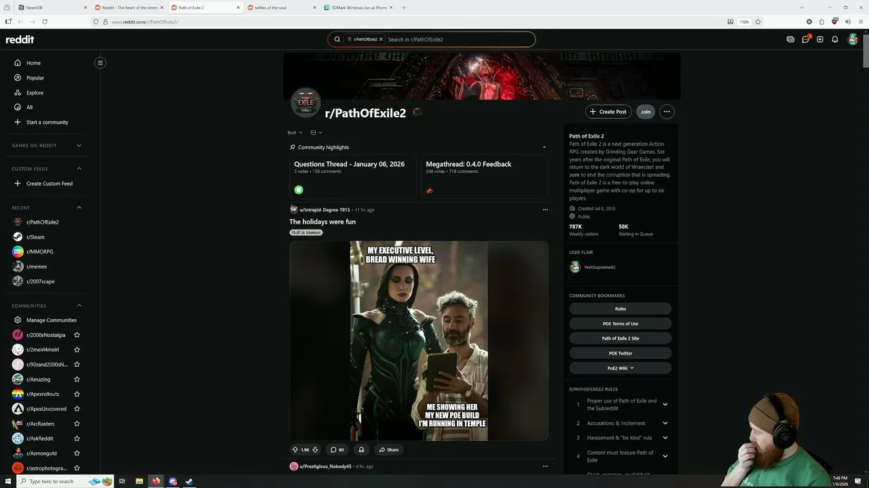The width and height of the screenshot is (869, 488).
Task: Go to Popular in sidebar
Action: pyautogui.click(x=35, y=78)
